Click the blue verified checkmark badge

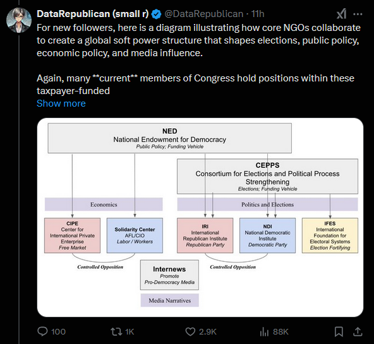(157, 15)
